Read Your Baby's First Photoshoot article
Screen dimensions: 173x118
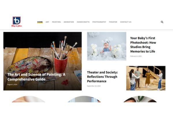(143, 45)
